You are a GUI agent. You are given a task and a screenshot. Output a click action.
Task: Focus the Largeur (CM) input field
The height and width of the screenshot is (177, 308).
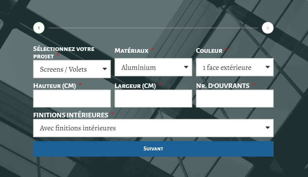153,99
